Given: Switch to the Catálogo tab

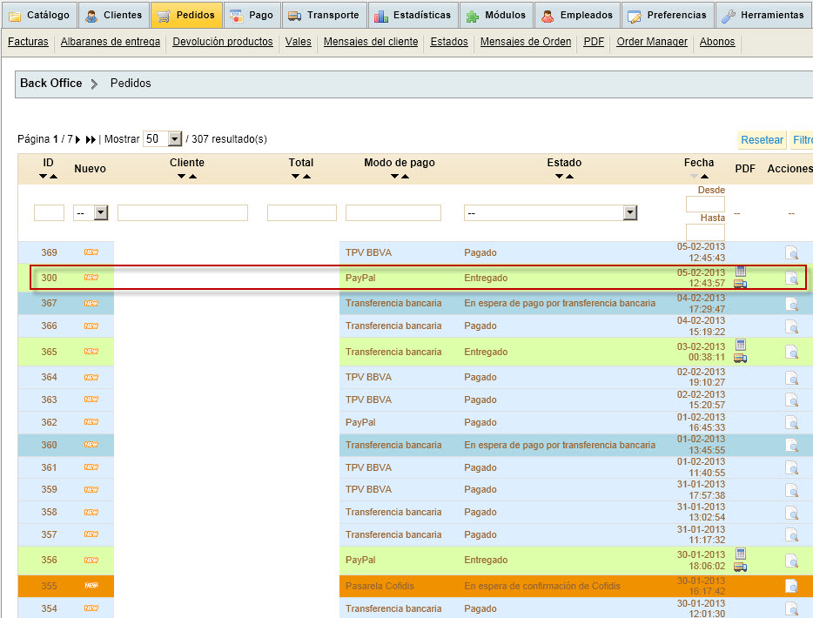Looking at the screenshot, I should pyautogui.click(x=39, y=15).
